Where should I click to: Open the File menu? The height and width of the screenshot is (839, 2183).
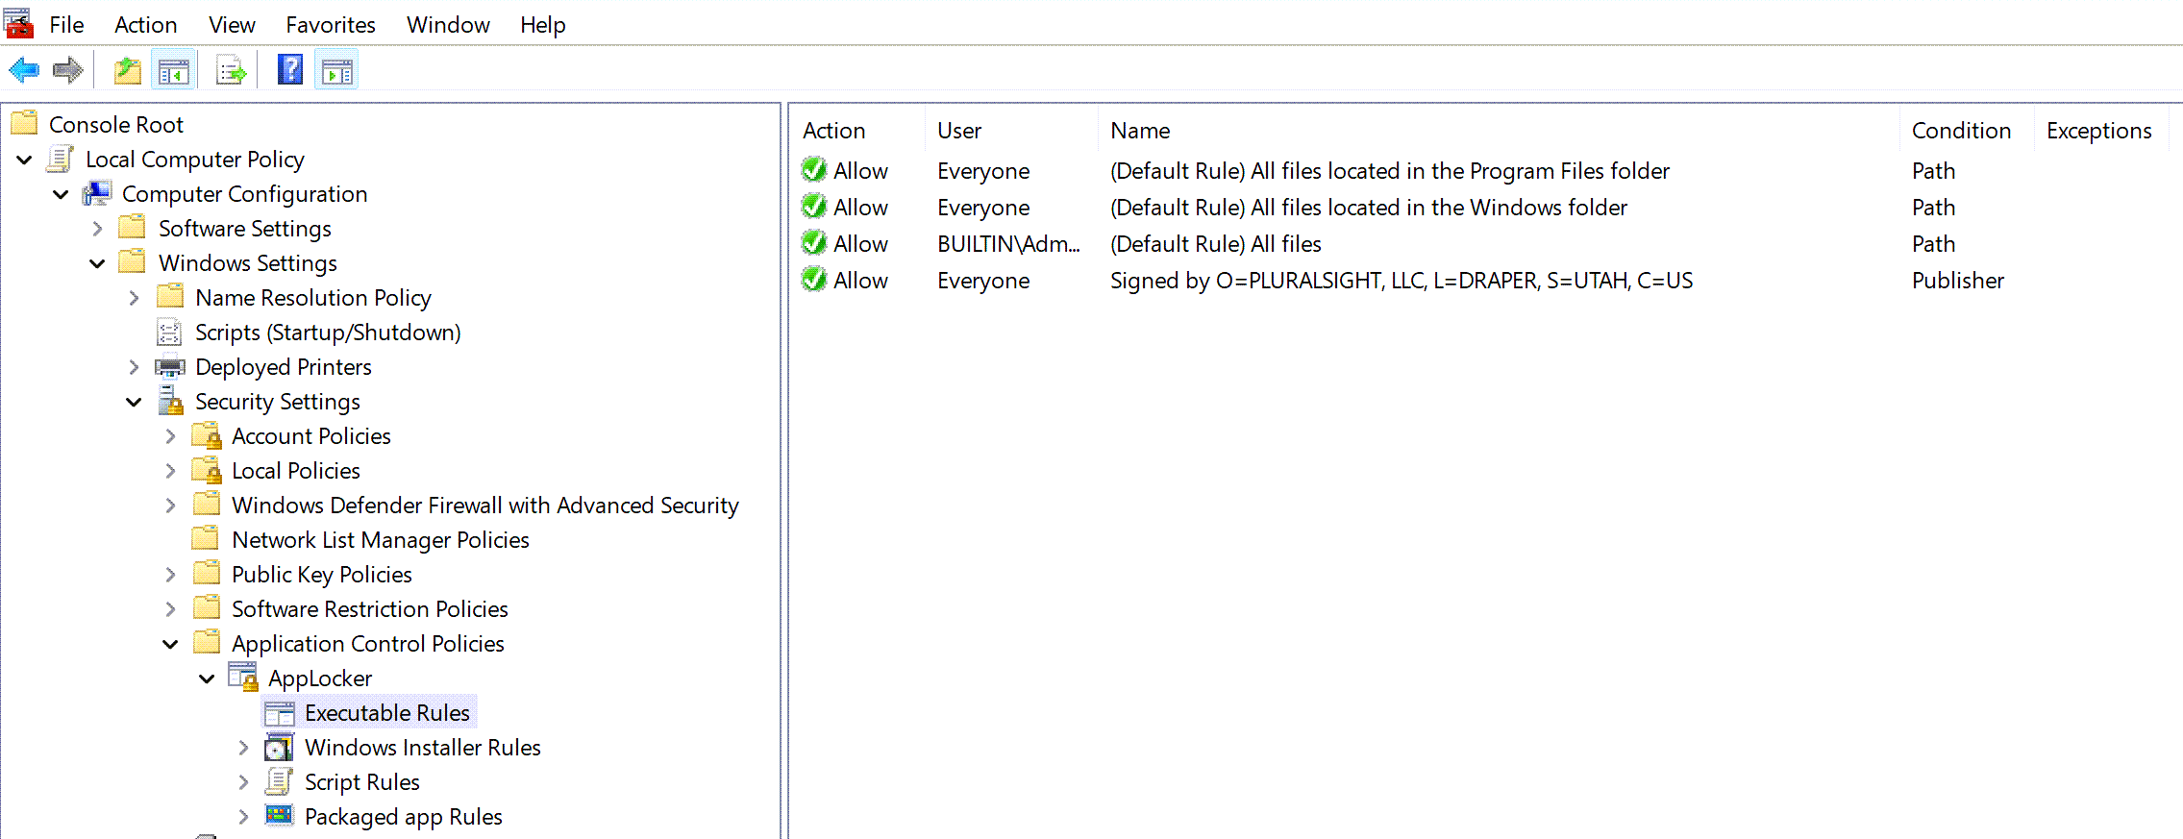[66, 24]
